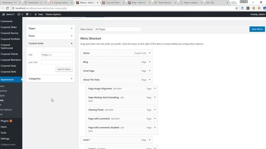Click Save Menu button
Image resolution: width=266 pixels, height=149 pixels.
[257, 29]
